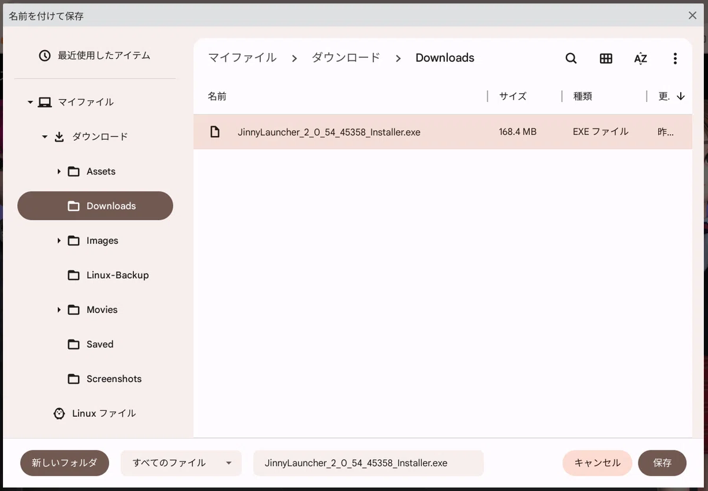Expand the Assets folder
This screenshot has width=708, height=491.
point(59,172)
